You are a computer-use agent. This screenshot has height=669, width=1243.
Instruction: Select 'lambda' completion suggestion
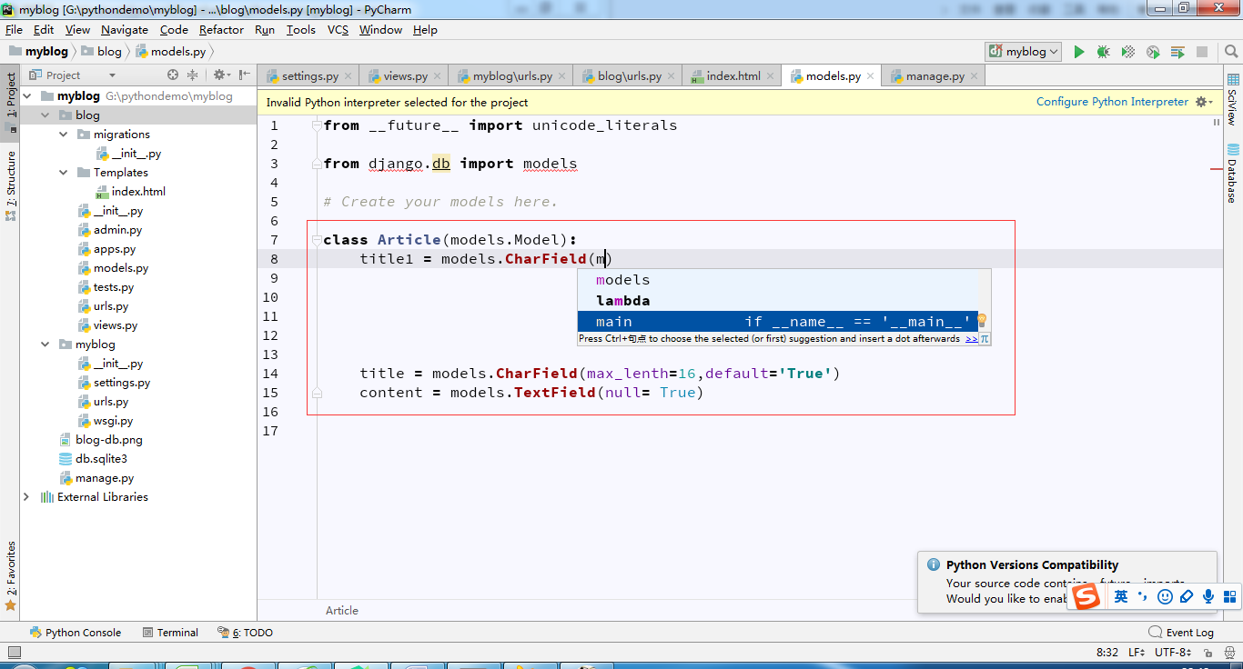[x=778, y=301]
